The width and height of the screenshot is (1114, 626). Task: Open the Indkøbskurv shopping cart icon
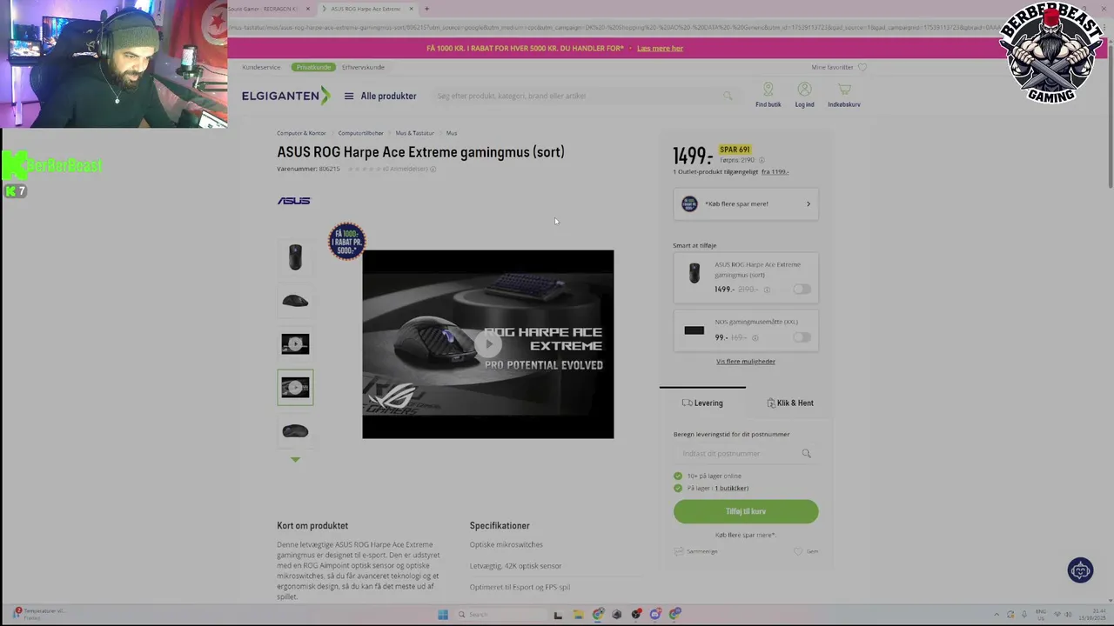coord(844,90)
